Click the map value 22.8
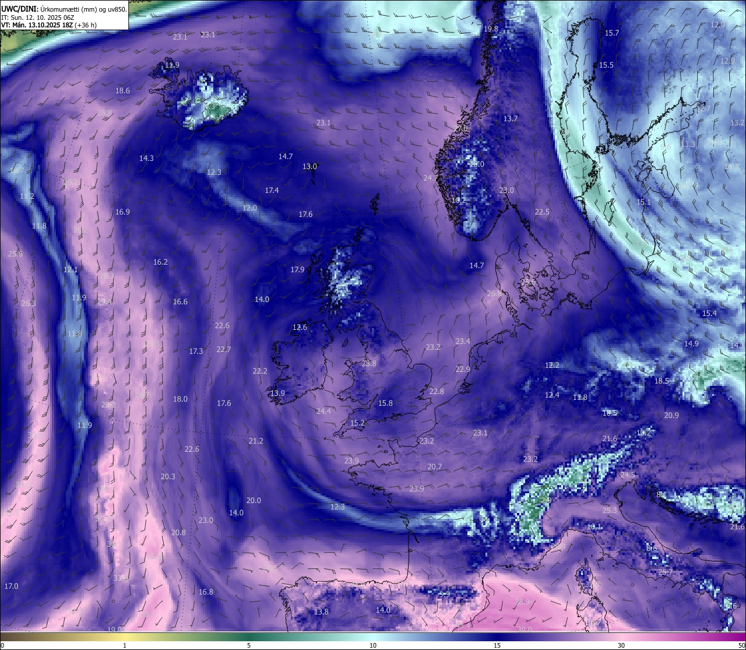Viewport: 746px width, 650px height. click(x=437, y=392)
